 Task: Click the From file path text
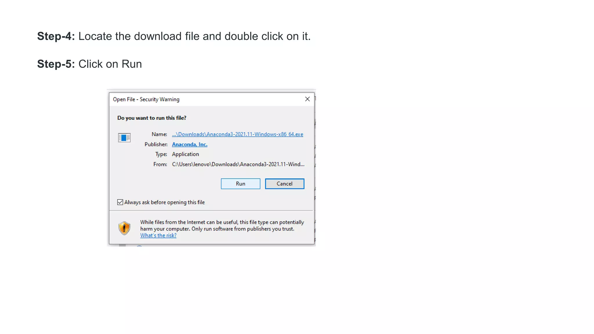click(x=238, y=164)
